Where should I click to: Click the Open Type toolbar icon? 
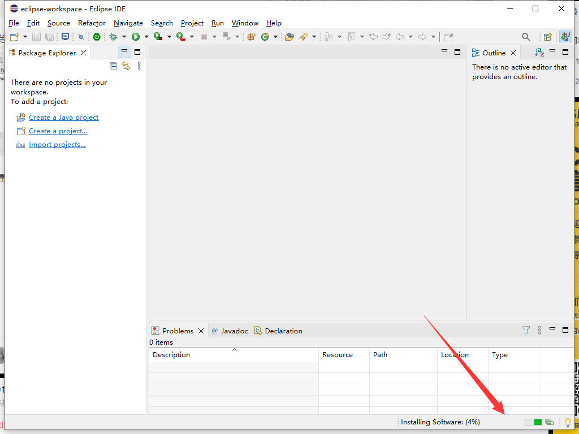(289, 37)
